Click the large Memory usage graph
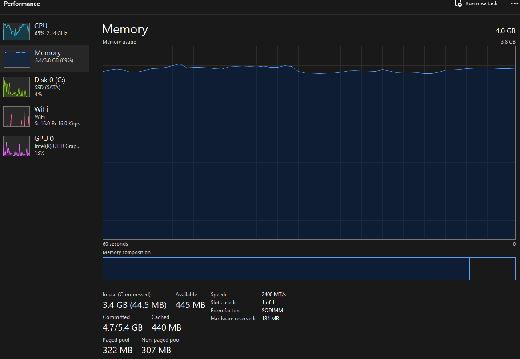Screen dimensions: 520x359 pos(309,143)
